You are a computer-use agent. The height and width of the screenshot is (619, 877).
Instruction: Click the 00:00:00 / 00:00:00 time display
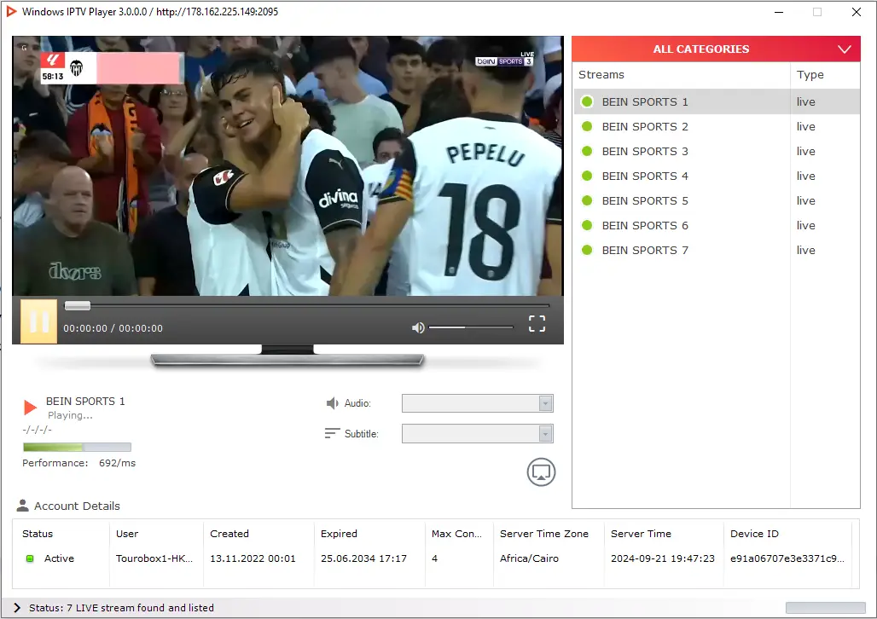click(113, 328)
